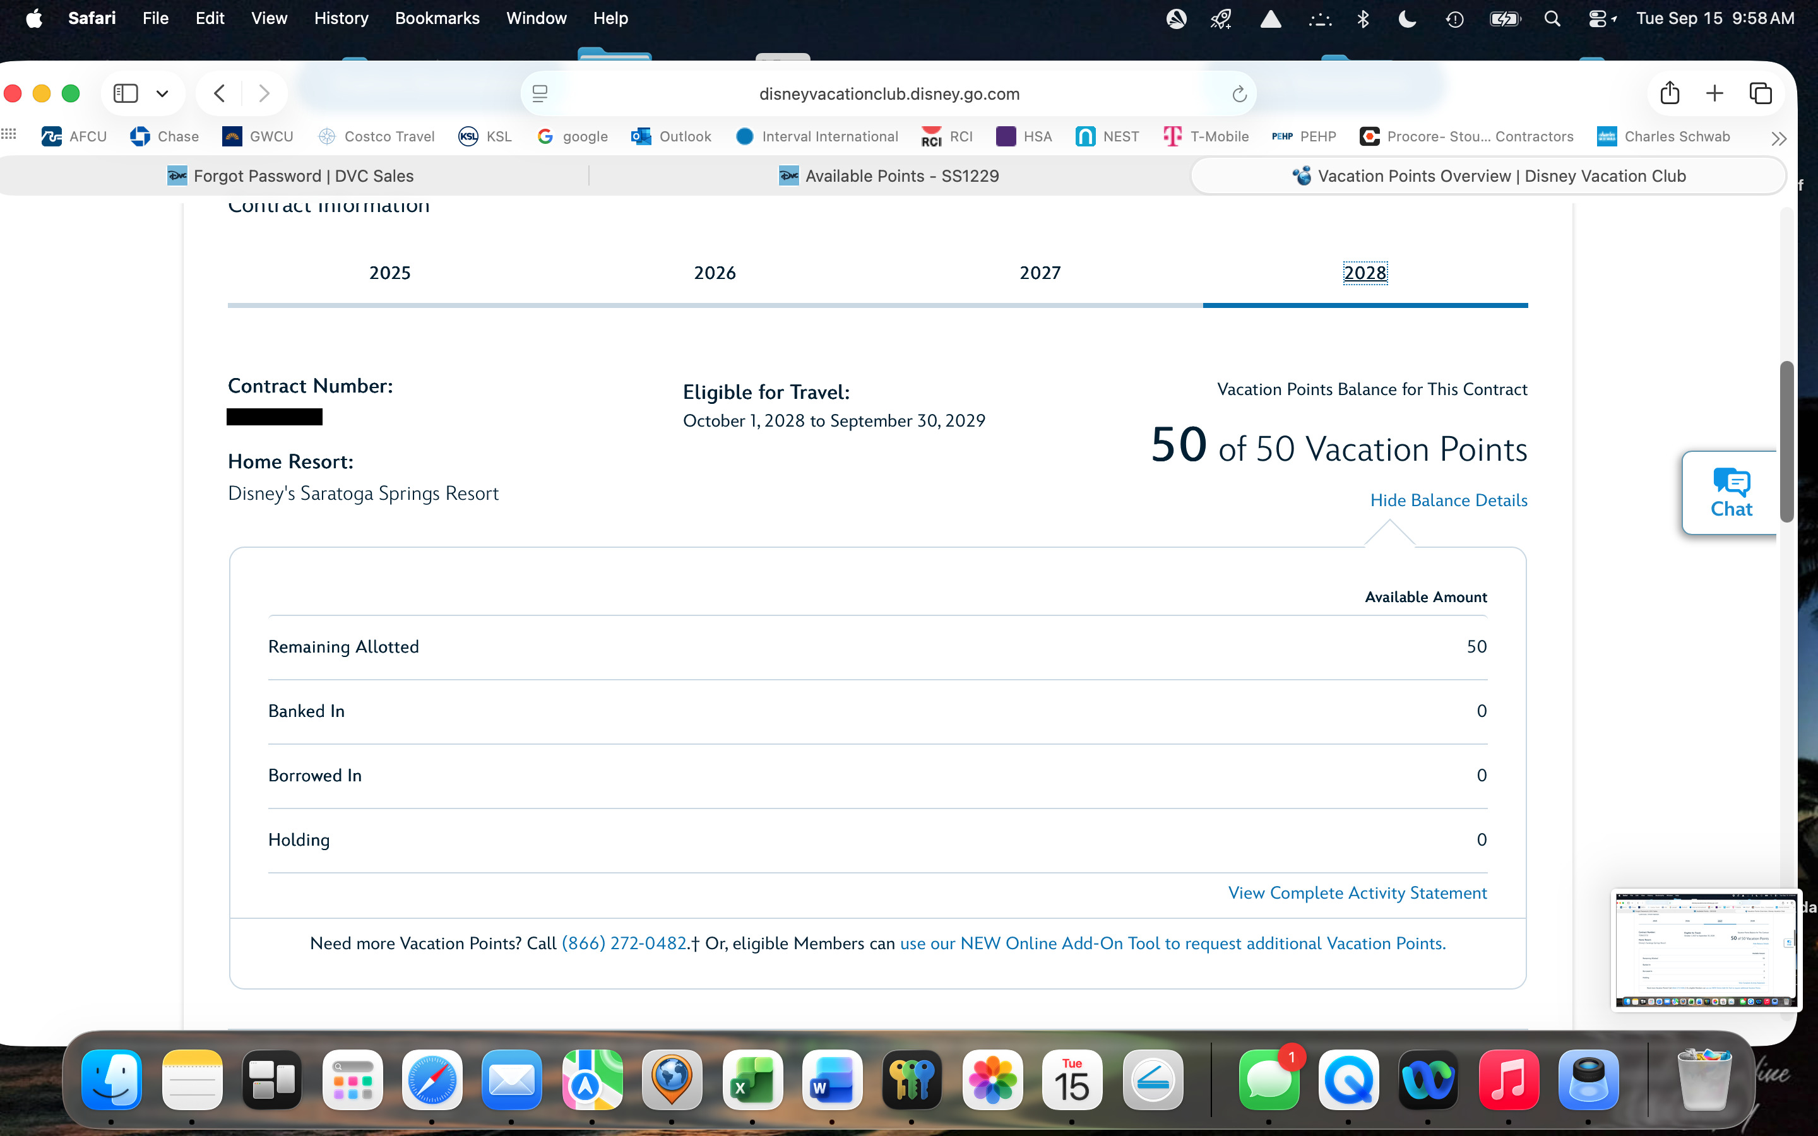Open the HSA bookmark

[1024, 136]
